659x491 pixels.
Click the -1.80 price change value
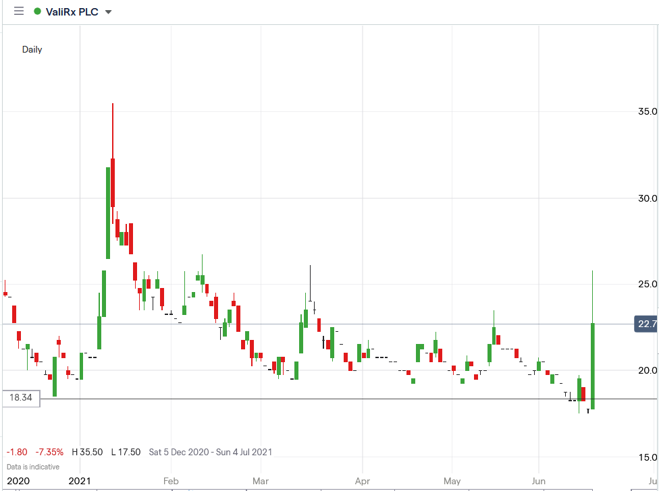pyautogui.click(x=17, y=452)
